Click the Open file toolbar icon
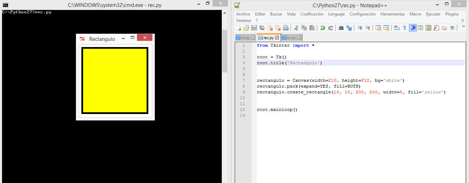 (x=246, y=28)
